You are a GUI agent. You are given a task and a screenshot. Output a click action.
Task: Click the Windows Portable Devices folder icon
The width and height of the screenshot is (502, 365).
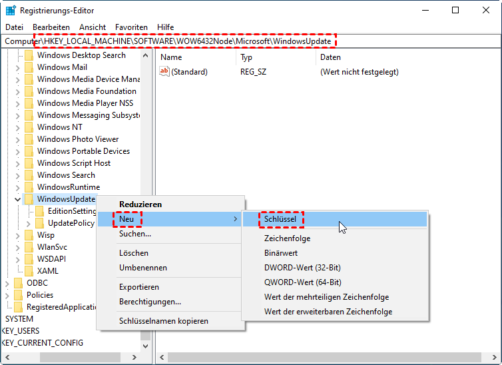click(29, 151)
